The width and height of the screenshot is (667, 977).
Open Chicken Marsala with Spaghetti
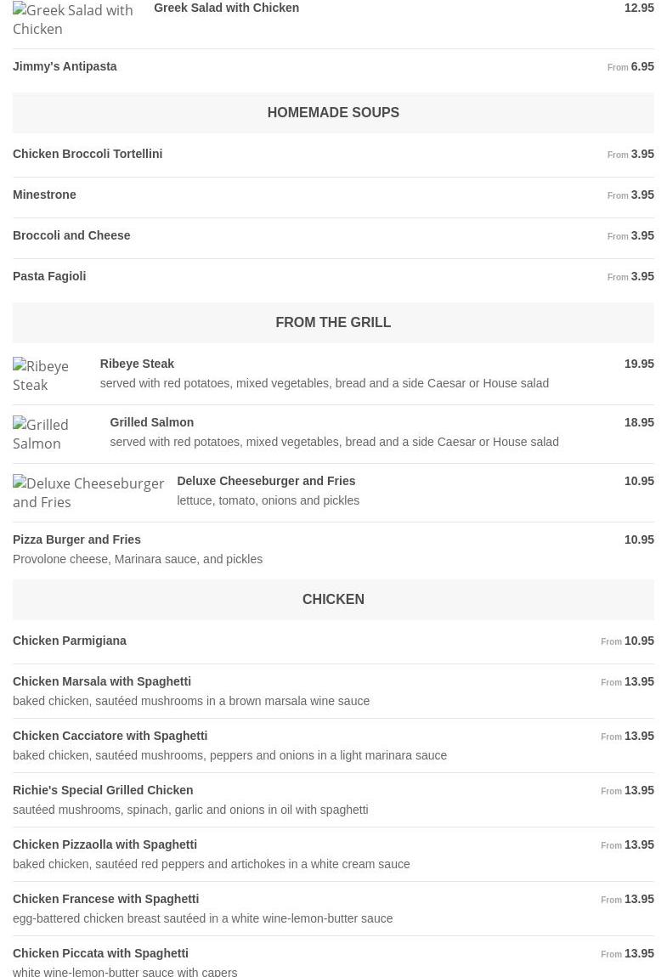[x=102, y=681]
